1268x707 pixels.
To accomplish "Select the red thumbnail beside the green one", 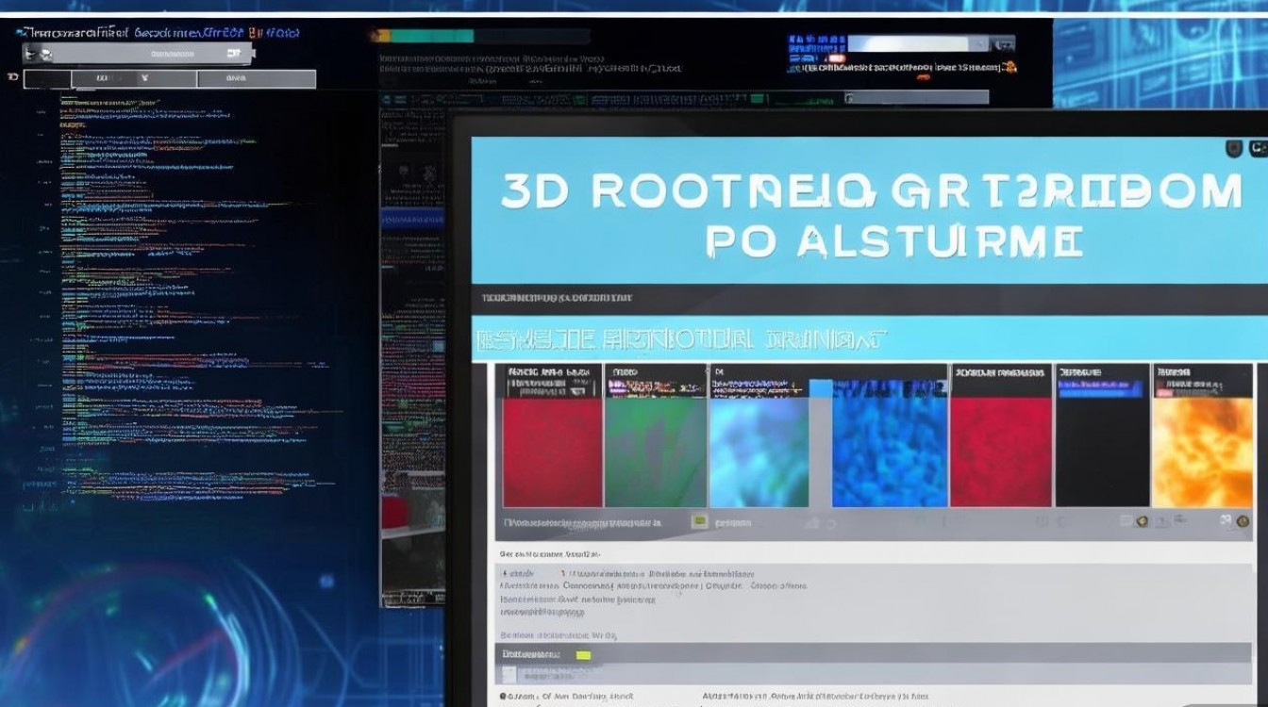I will tap(552, 452).
